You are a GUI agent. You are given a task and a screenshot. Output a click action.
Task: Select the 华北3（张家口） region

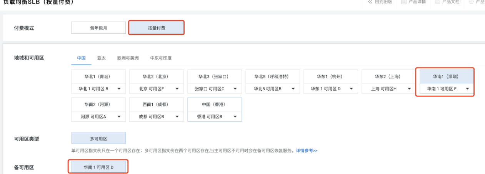pyautogui.click(x=214, y=76)
